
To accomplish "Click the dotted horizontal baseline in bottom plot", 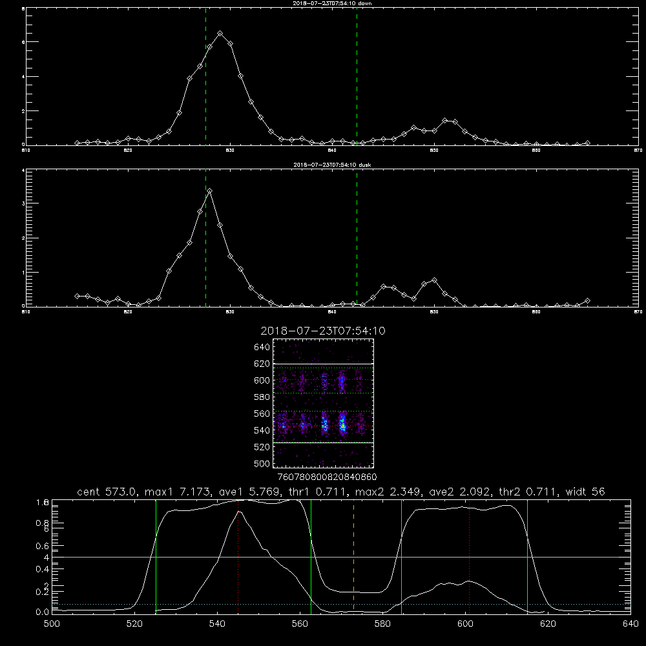I will click(x=341, y=605).
